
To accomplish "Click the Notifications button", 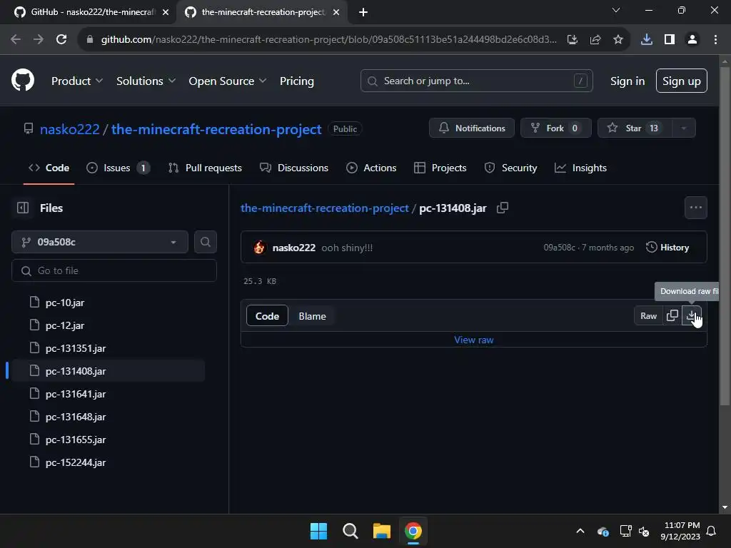I will [472, 128].
